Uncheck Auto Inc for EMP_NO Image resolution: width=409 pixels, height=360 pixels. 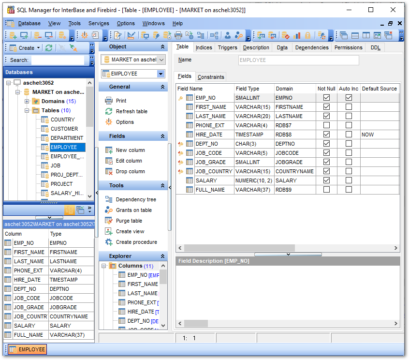tap(349, 98)
